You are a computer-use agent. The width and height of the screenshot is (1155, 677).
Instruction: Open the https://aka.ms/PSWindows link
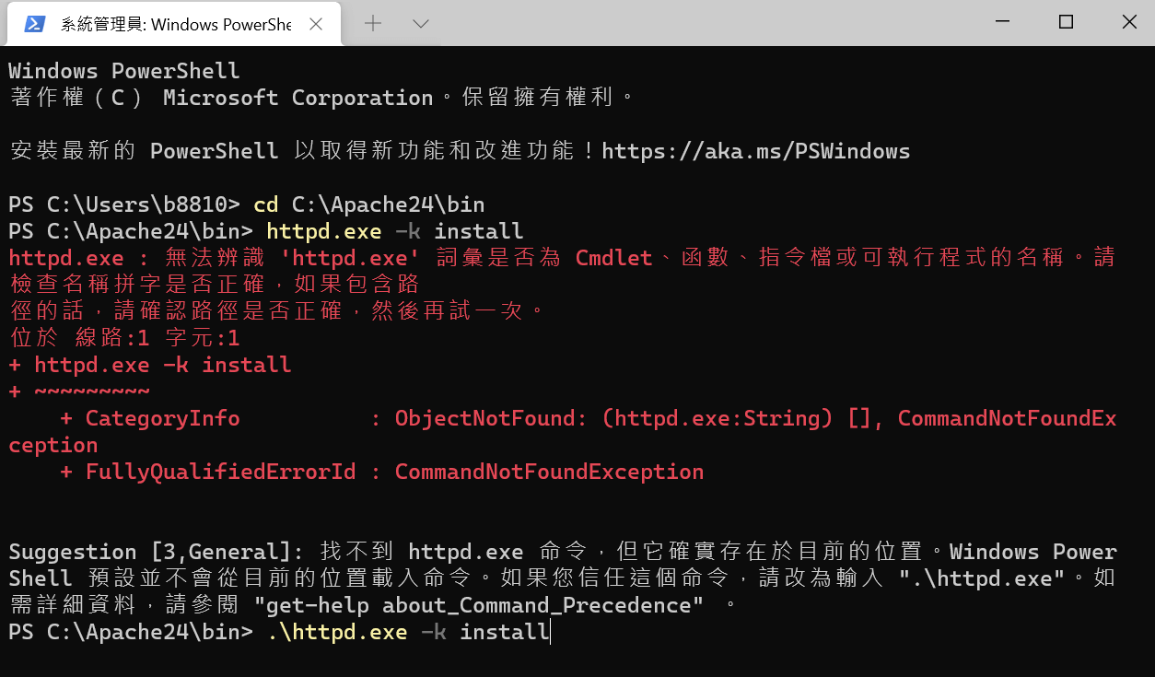[756, 151]
